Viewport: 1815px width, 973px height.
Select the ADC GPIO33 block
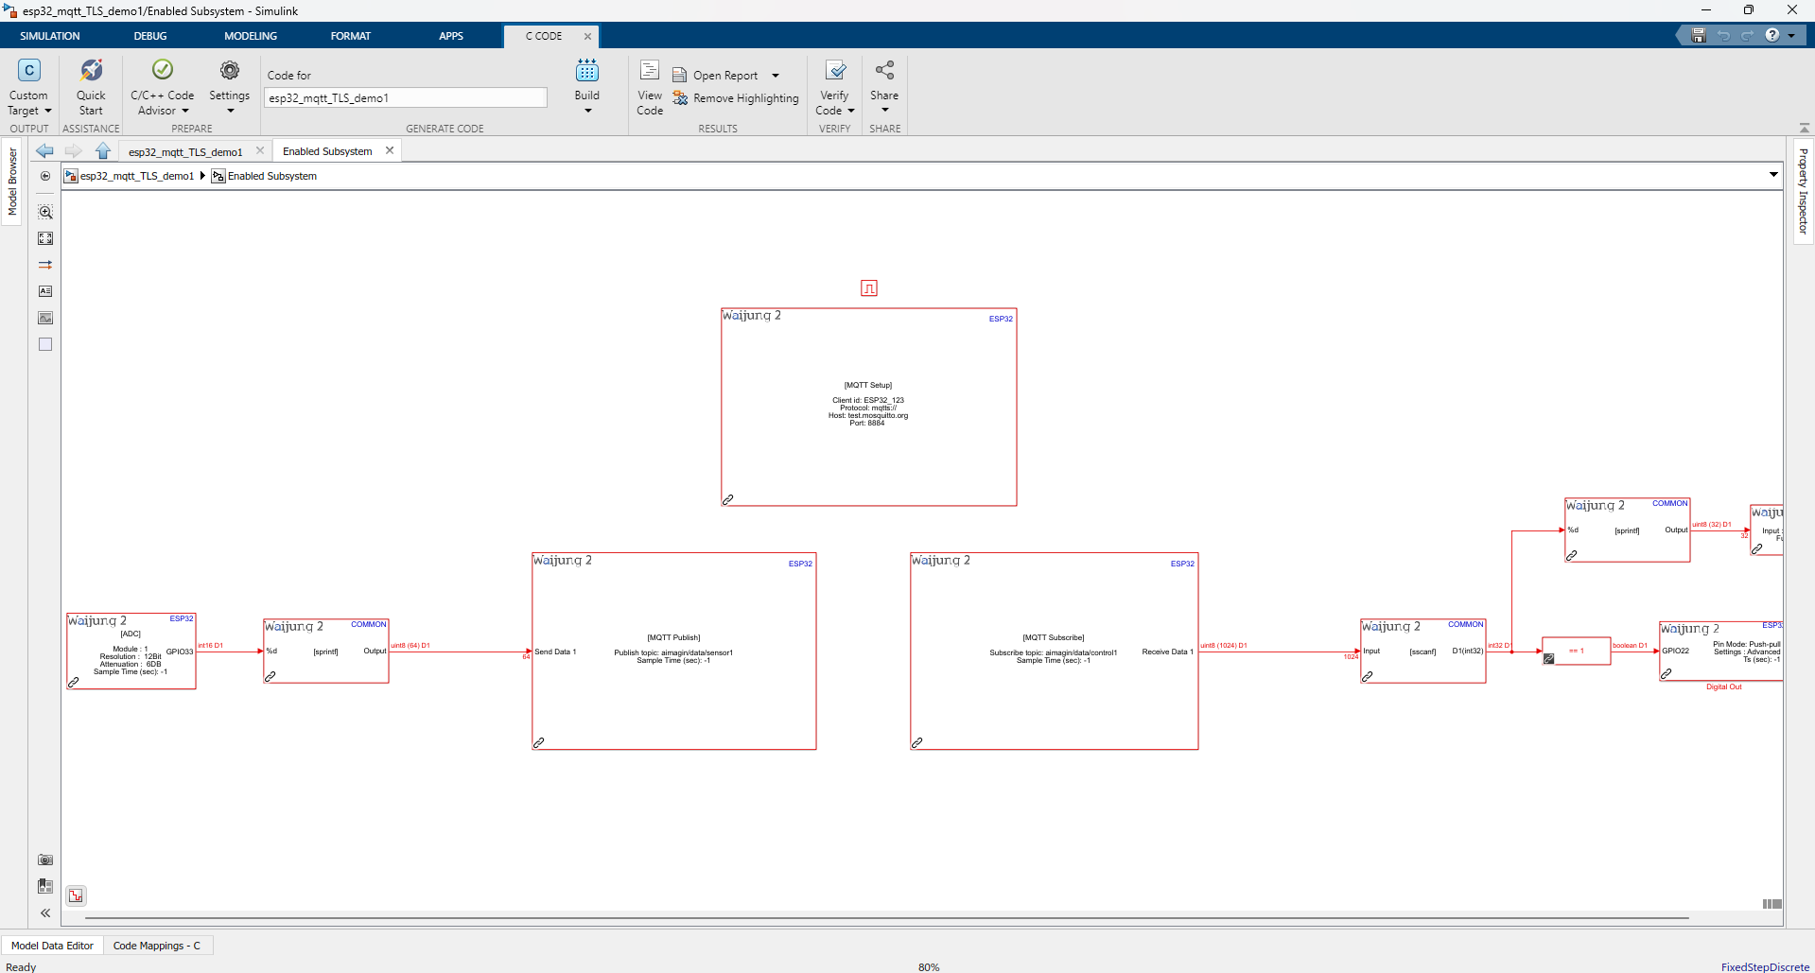[131, 652]
